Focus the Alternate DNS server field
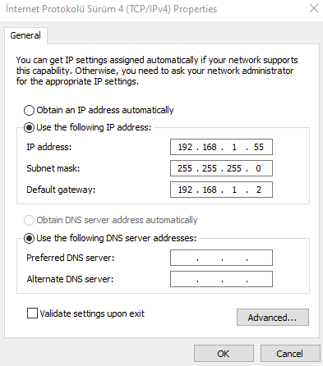Screen dimensions: 323x366 pyautogui.click(x=221, y=279)
